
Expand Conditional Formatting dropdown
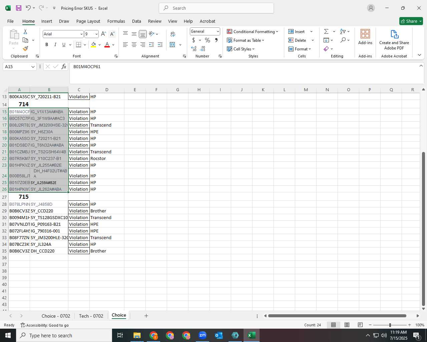pos(253,31)
